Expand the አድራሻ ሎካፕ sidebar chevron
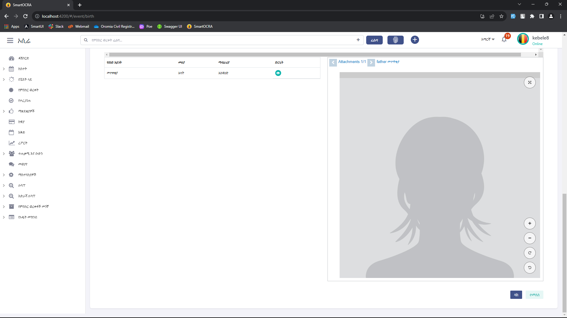 coord(4,196)
